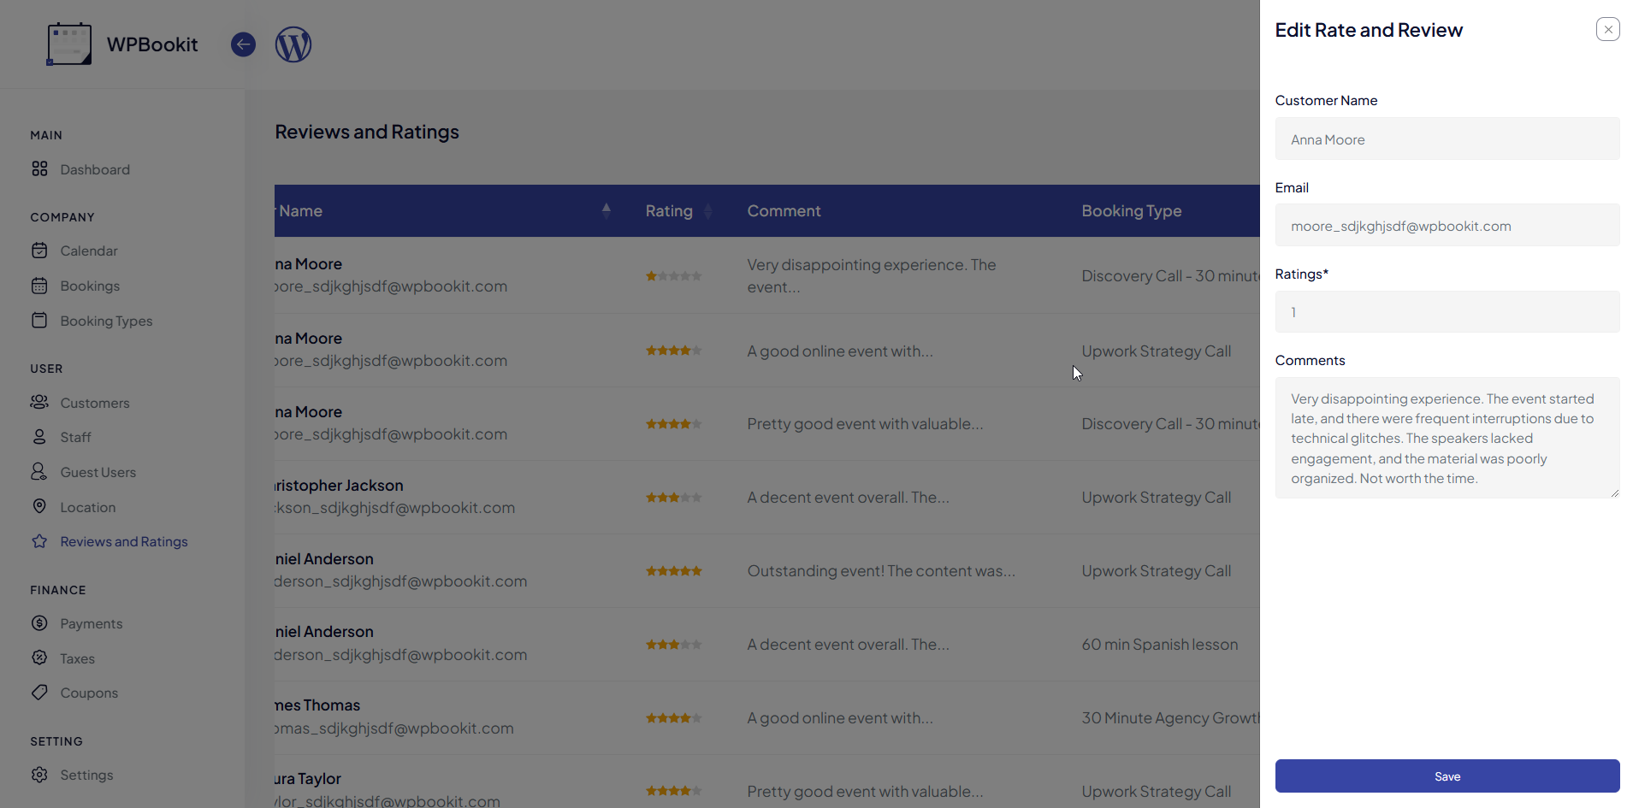The width and height of the screenshot is (1633, 808).
Task: Open Booking Types in sidebar
Action: pos(106,321)
